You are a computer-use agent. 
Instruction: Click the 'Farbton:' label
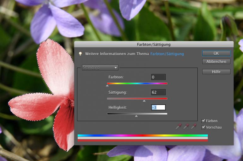click(116, 77)
